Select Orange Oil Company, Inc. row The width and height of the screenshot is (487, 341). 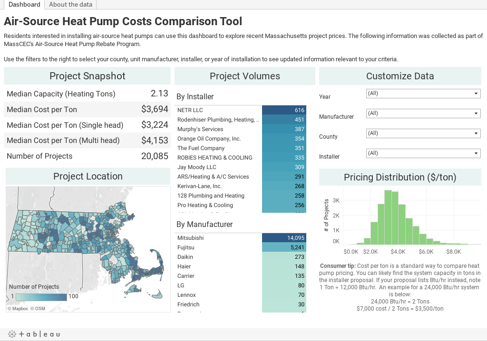tap(240, 139)
